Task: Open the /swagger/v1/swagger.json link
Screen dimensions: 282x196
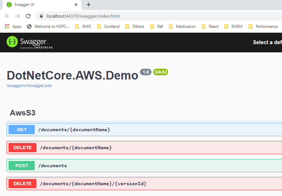Action: tap(29, 85)
